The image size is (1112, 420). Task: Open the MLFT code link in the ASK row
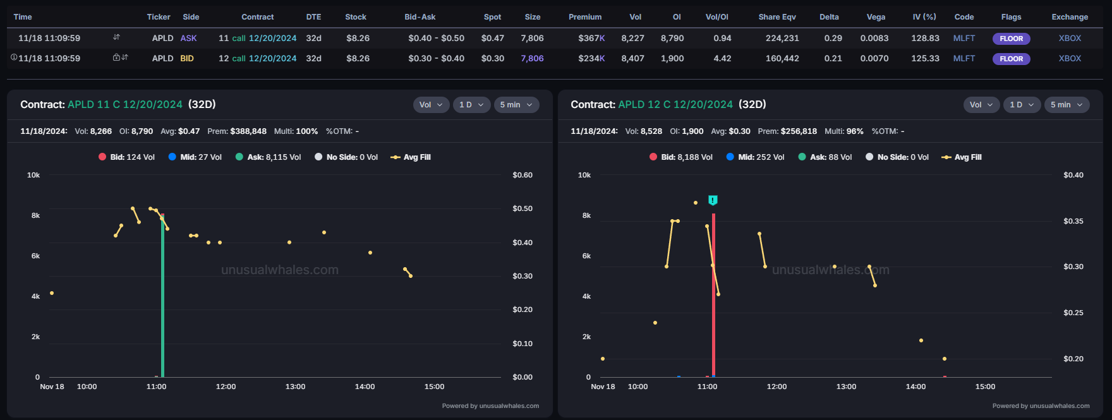point(964,38)
